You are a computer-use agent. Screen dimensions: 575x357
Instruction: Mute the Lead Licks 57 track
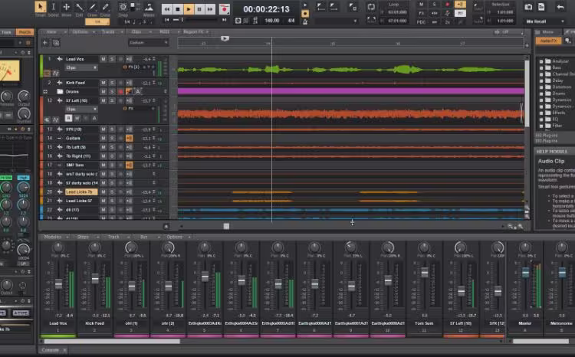pos(103,201)
